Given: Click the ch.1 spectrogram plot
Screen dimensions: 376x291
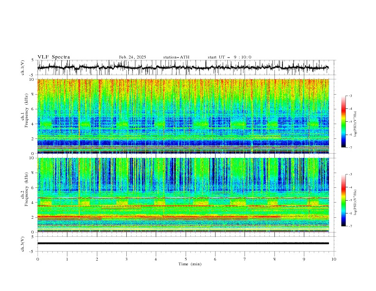Looking at the screenshot, I should pos(183,116).
